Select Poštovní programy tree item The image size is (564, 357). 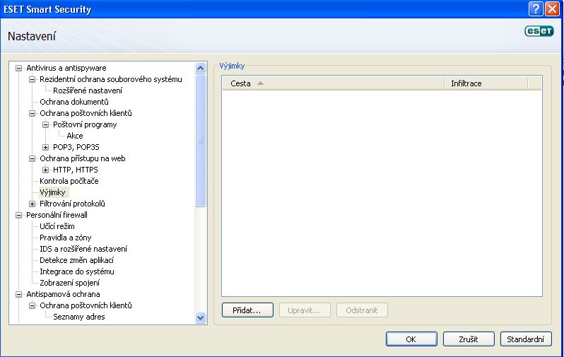[85, 124]
